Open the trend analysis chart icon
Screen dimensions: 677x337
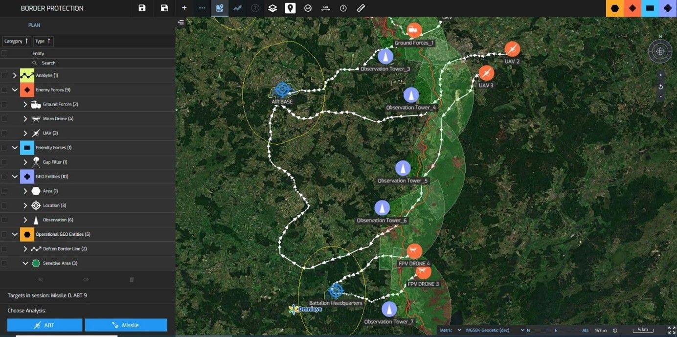tap(237, 8)
